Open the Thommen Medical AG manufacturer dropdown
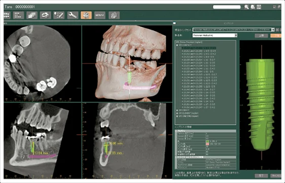This screenshot has height=183, width=285. tap(215, 36)
